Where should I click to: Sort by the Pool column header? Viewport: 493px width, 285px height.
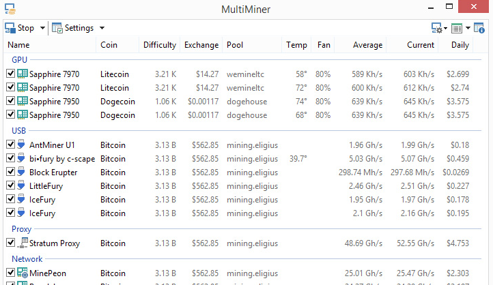pyautogui.click(x=235, y=45)
